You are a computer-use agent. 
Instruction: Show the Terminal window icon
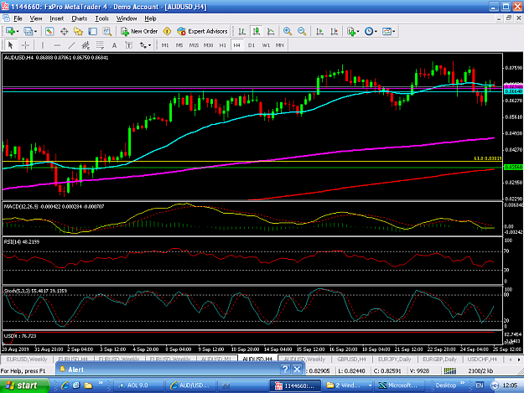92,31
